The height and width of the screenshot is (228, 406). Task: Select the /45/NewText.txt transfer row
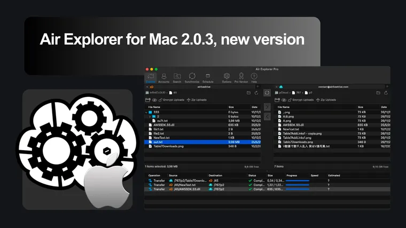tap(267, 185)
